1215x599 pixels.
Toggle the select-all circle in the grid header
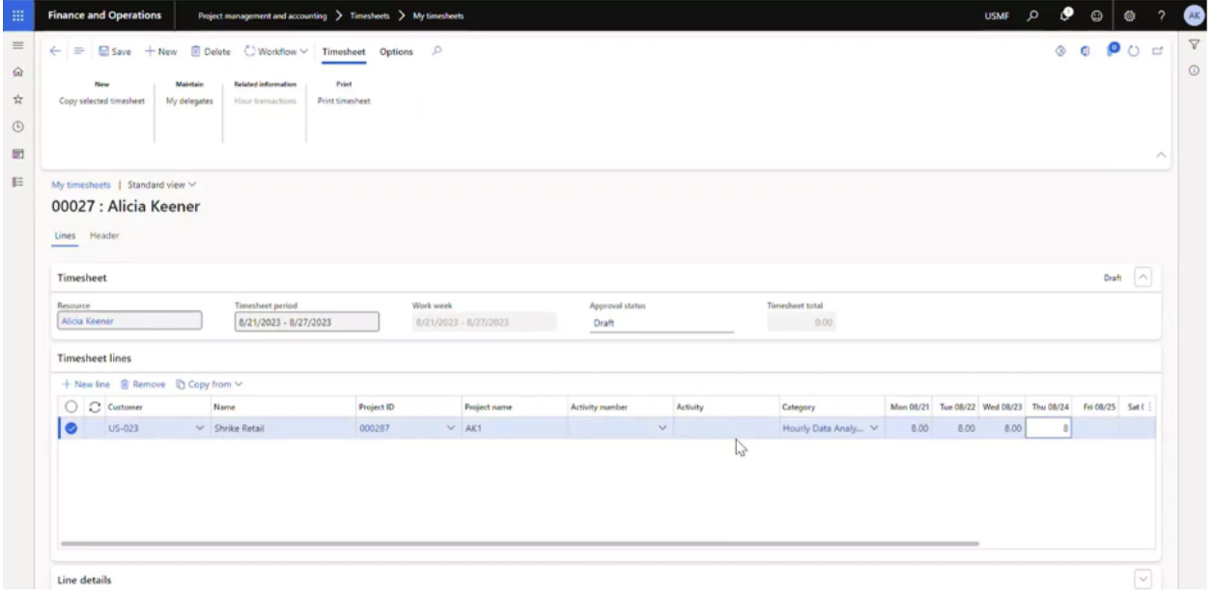click(71, 407)
